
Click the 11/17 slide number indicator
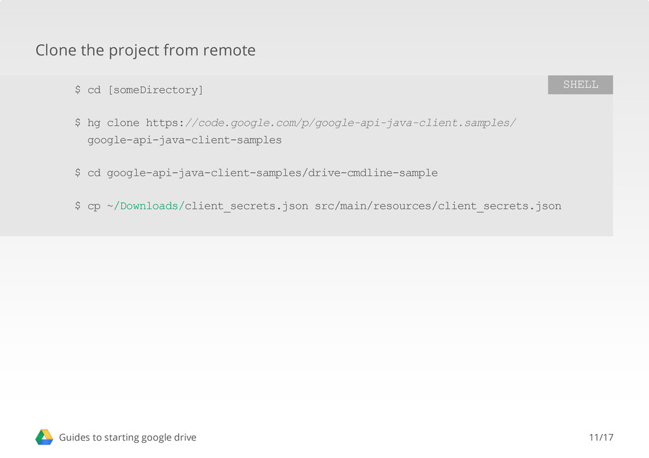601,437
